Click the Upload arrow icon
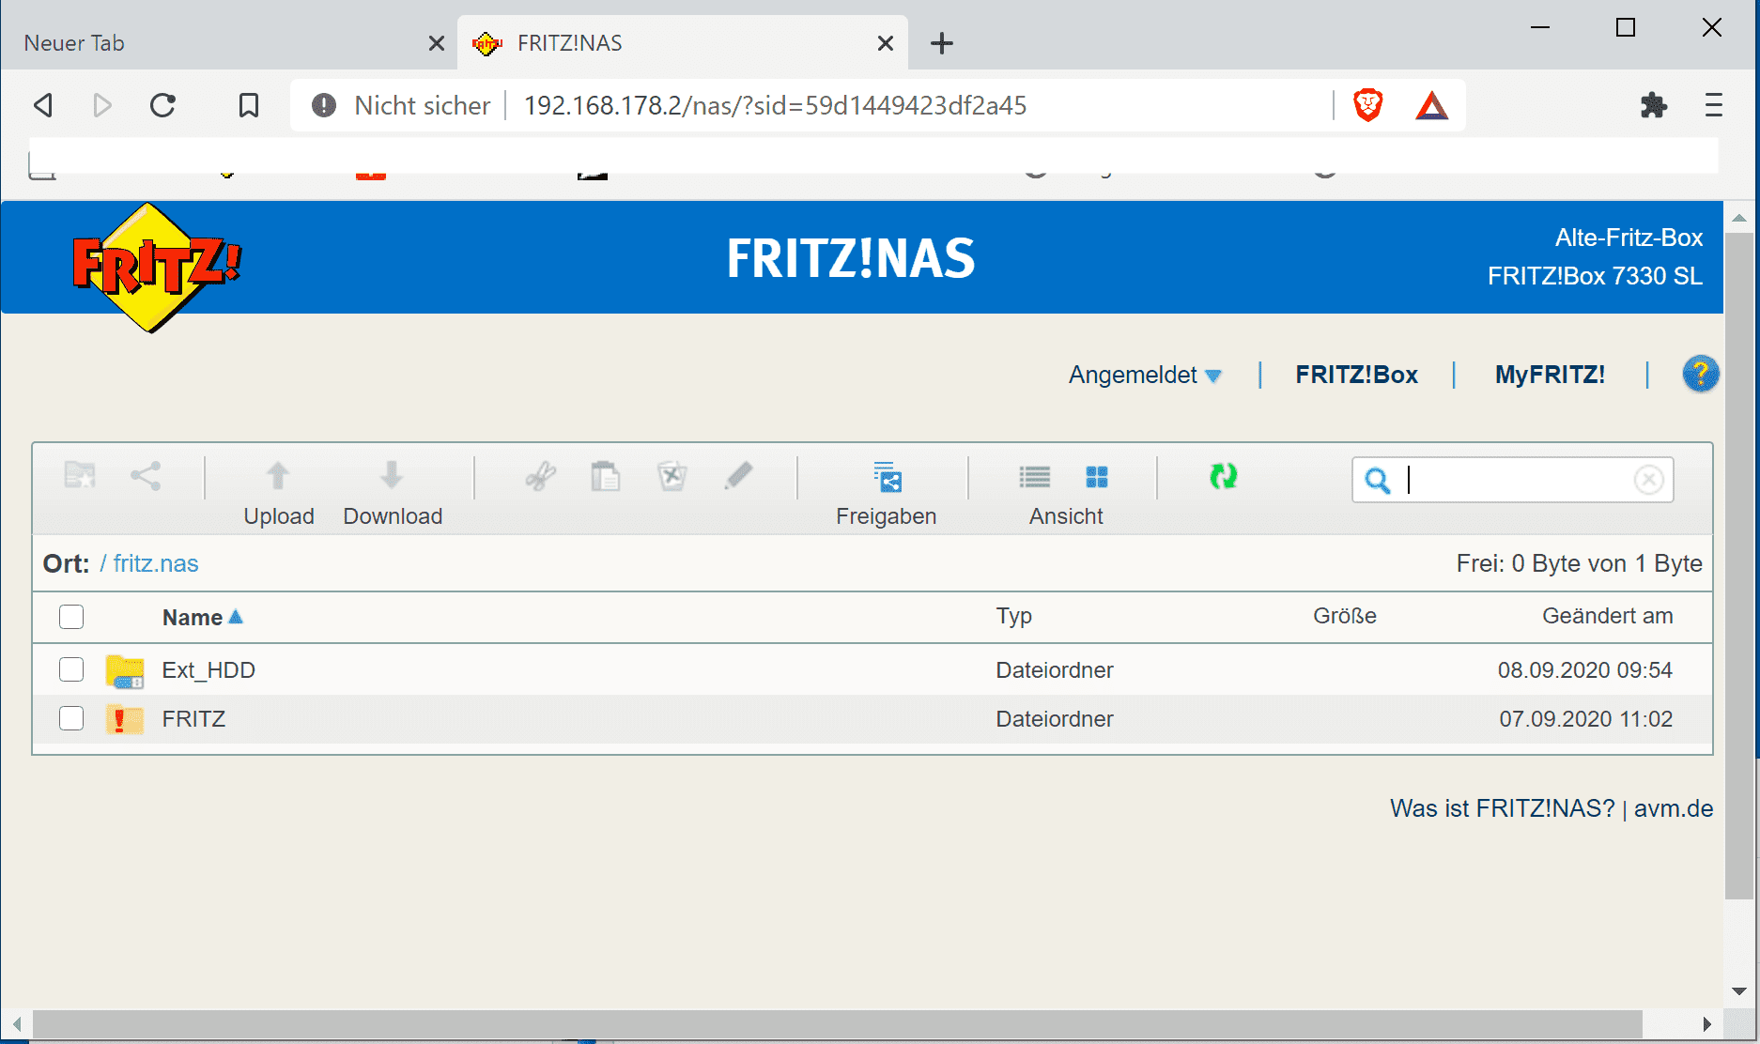 (x=278, y=475)
